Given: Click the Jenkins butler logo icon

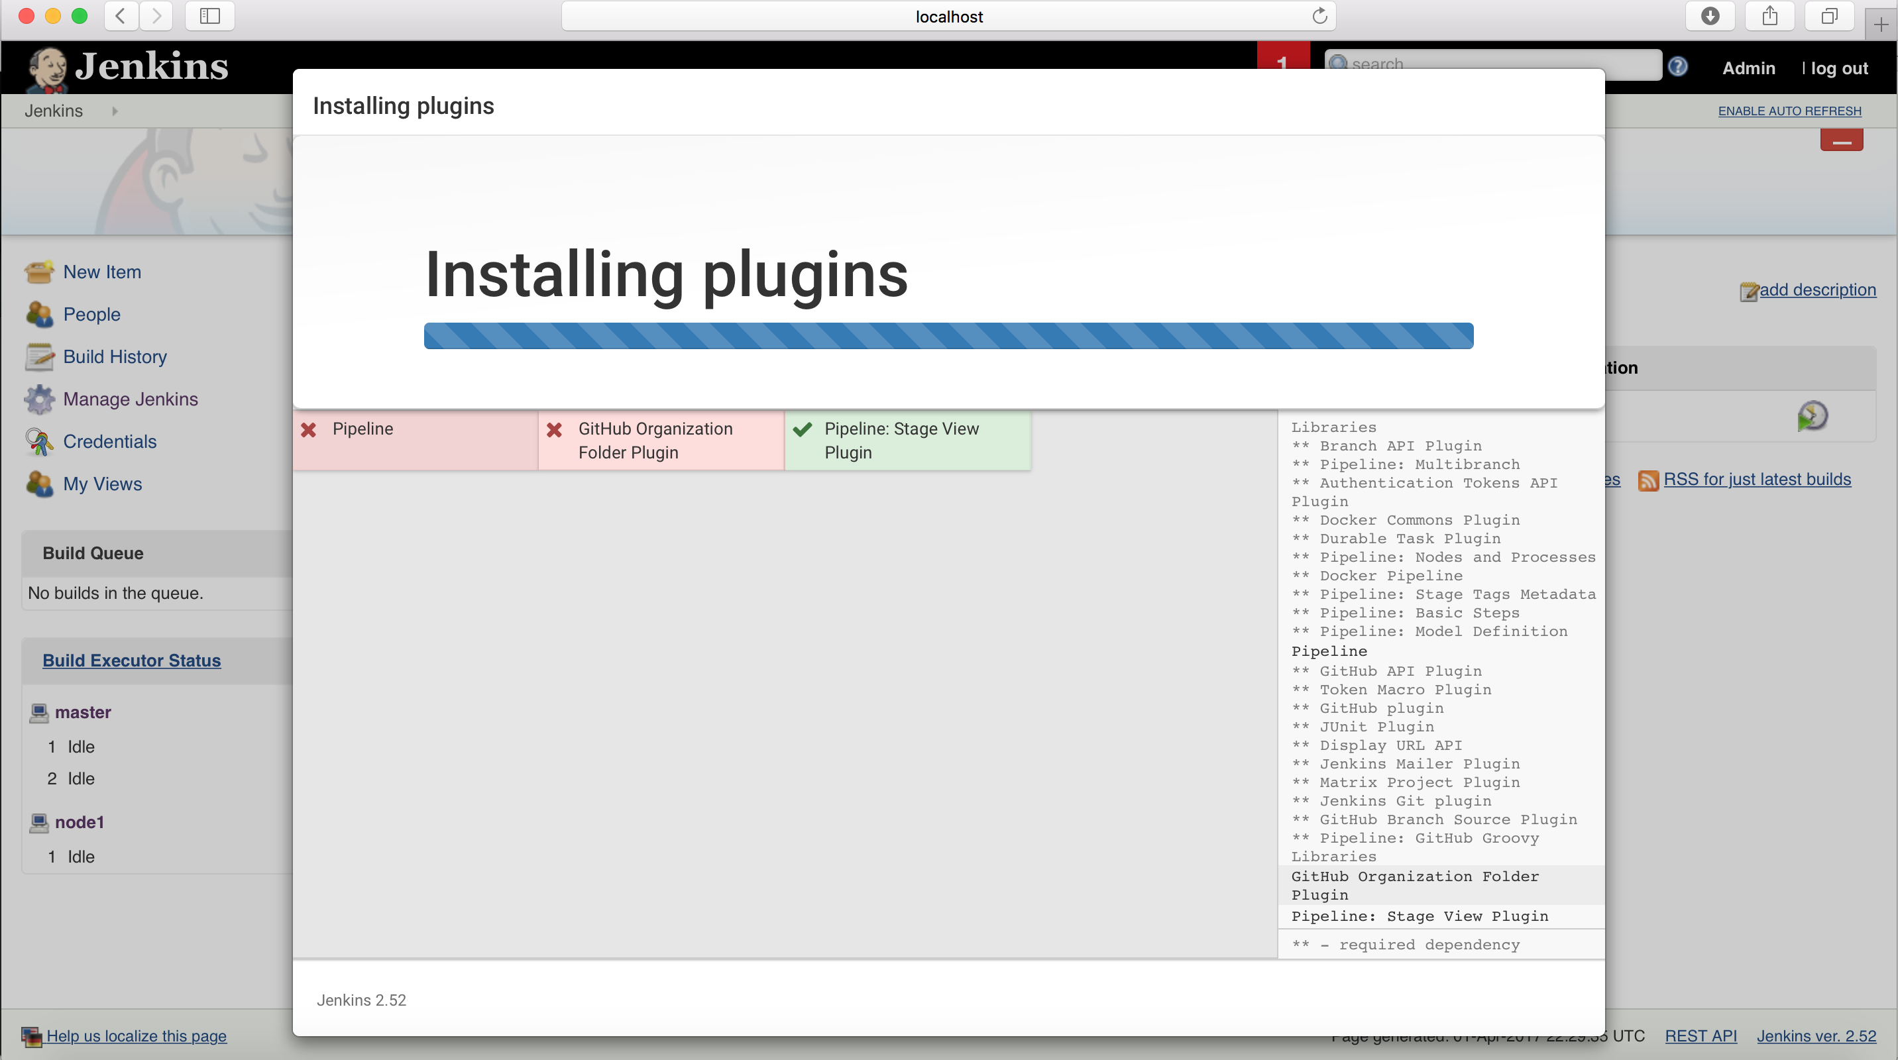Looking at the screenshot, I should pyautogui.click(x=48, y=70).
